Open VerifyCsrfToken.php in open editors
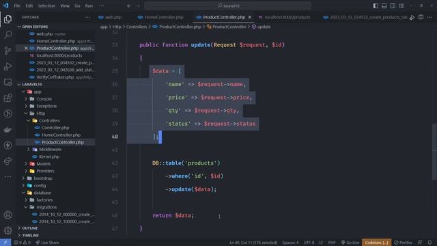The image size is (437, 246). click(55, 77)
